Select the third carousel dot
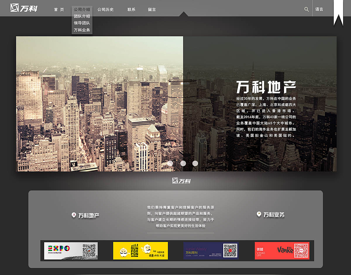 point(195,163)
